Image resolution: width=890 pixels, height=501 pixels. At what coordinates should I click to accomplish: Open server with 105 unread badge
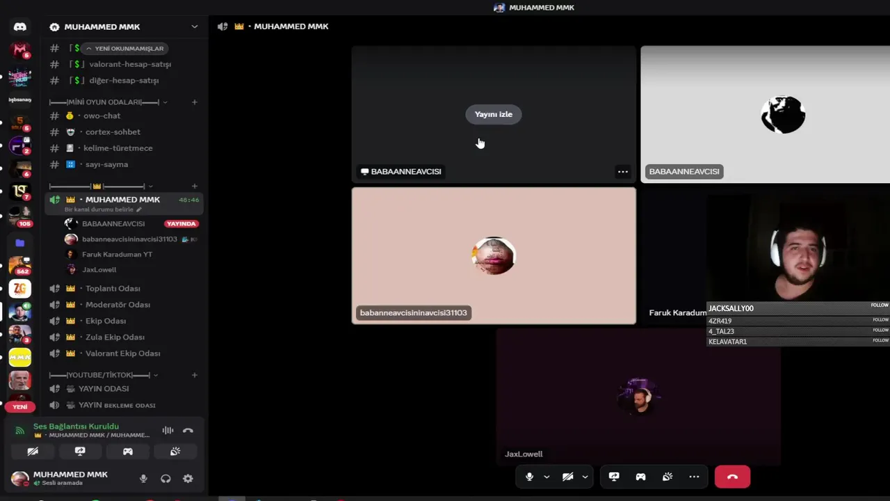(20, 216)
